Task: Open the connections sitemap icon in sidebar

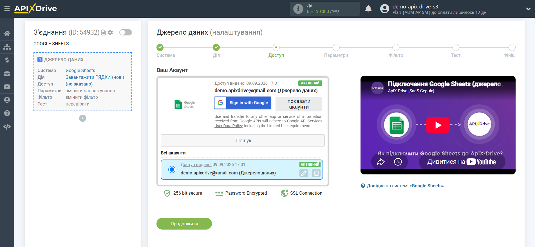Action: [x=7, y=47]
